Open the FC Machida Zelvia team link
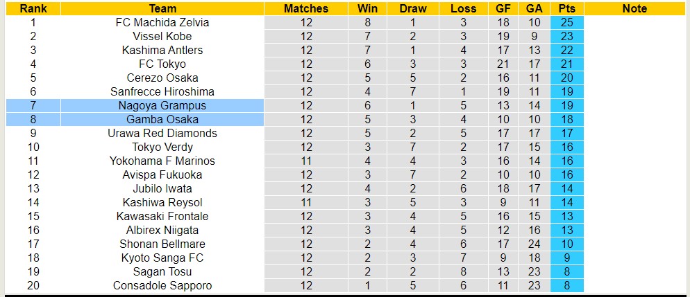This screenshot has width=690, height=297. coord(162,22)
